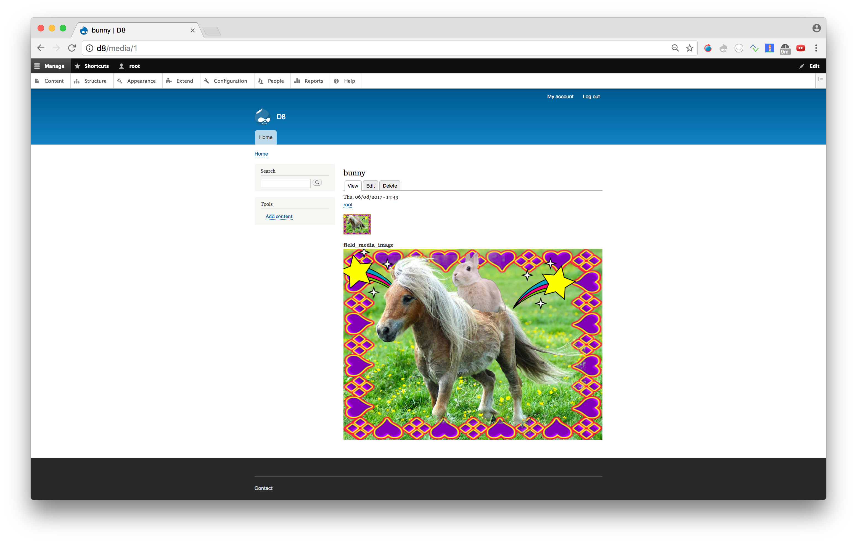Bookmark this page with the star icon

690,48
